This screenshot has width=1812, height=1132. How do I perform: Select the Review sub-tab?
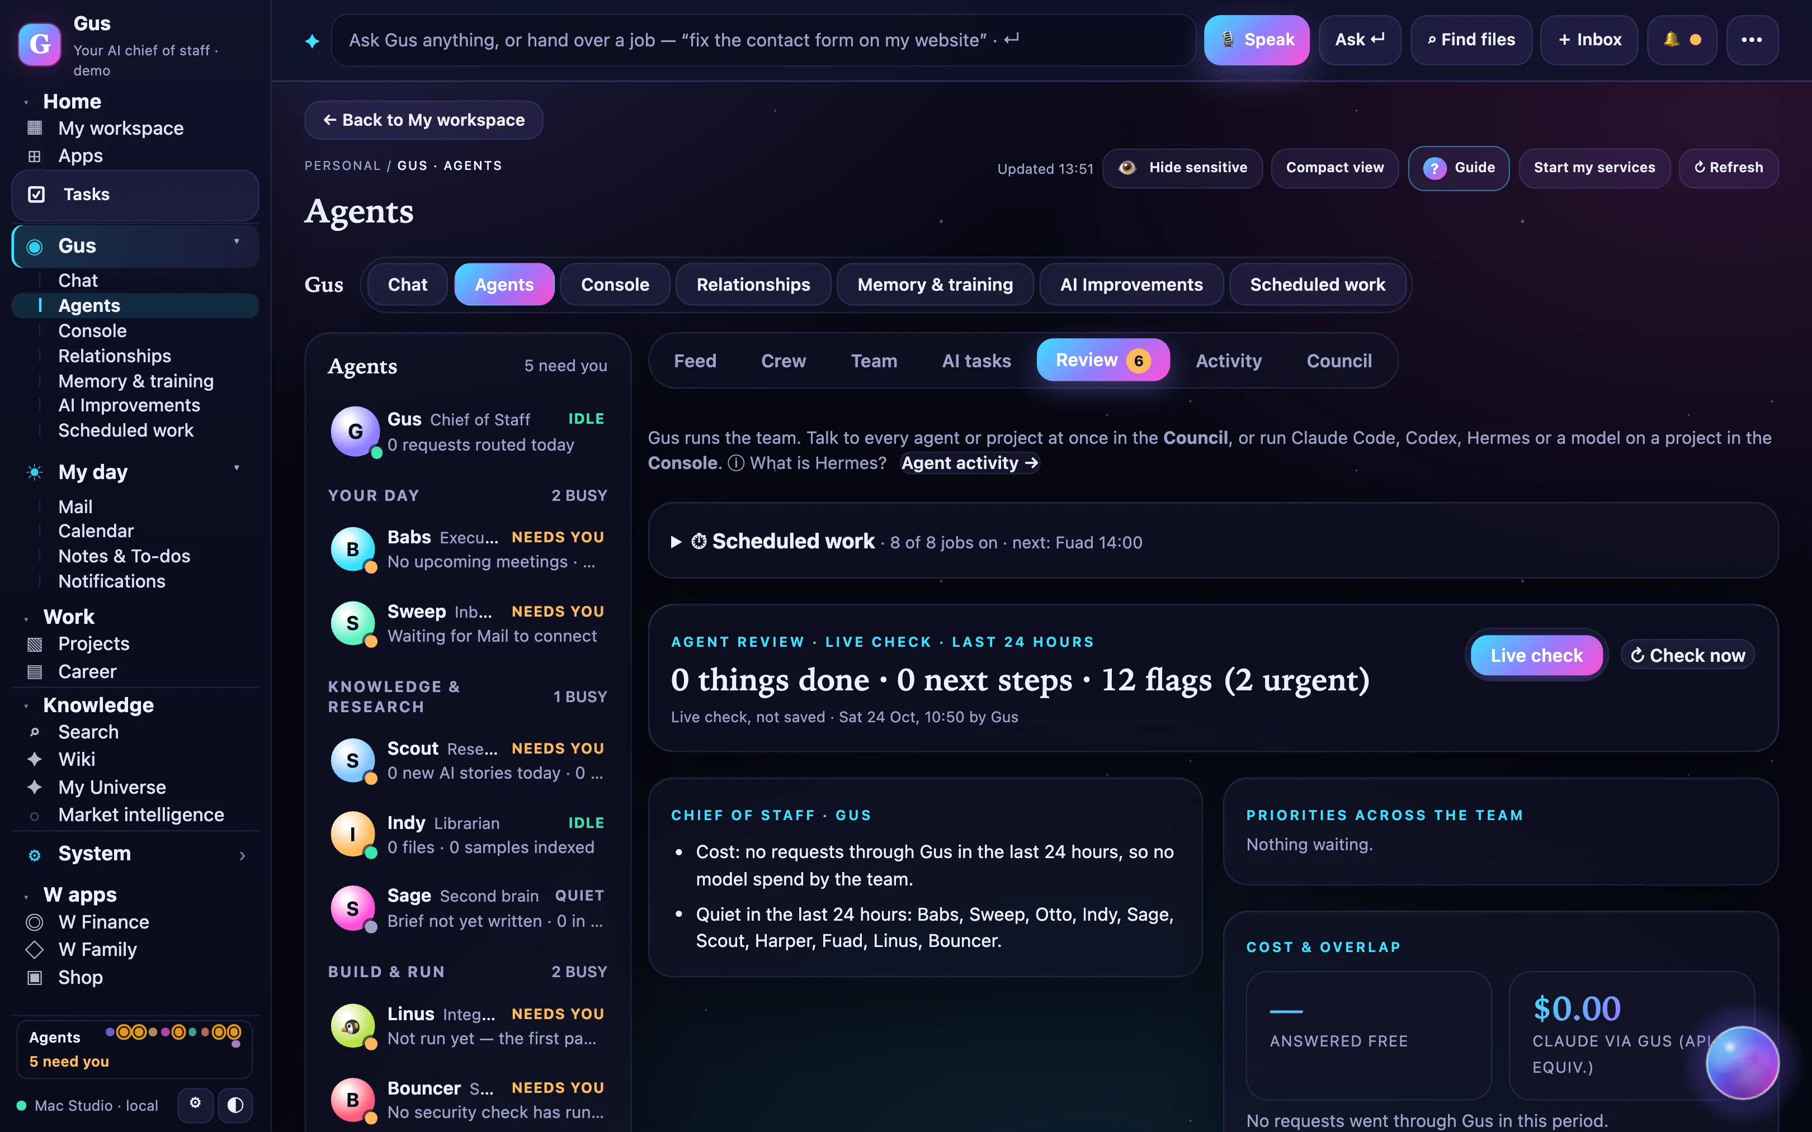[x=1103, y=360]
